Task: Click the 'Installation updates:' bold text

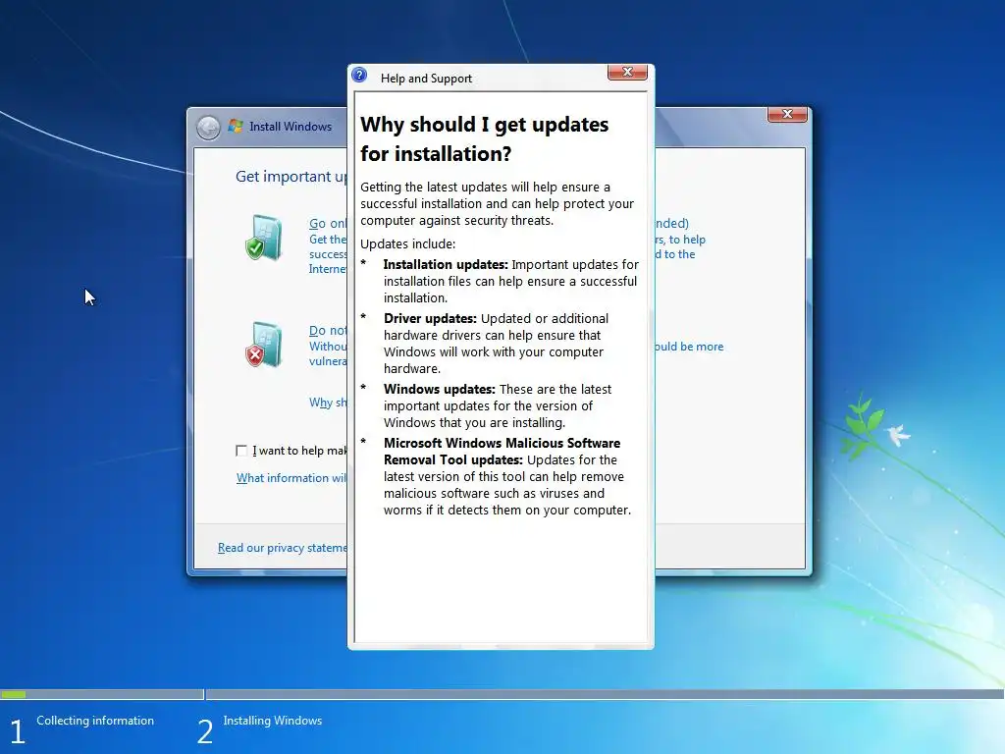Action: pyautogui.click(x=446, y=265)
